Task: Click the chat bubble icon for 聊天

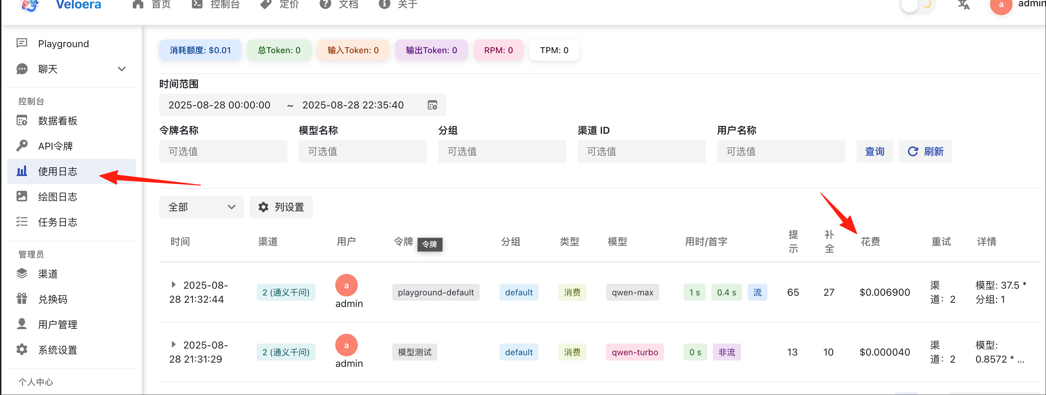Action: [22, 69]
